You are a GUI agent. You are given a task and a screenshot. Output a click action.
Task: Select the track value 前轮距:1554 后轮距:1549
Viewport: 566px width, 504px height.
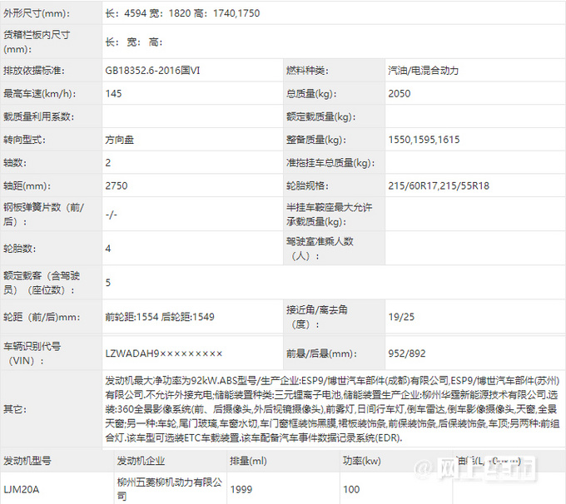pyautogui.click(x=160, y=317)
